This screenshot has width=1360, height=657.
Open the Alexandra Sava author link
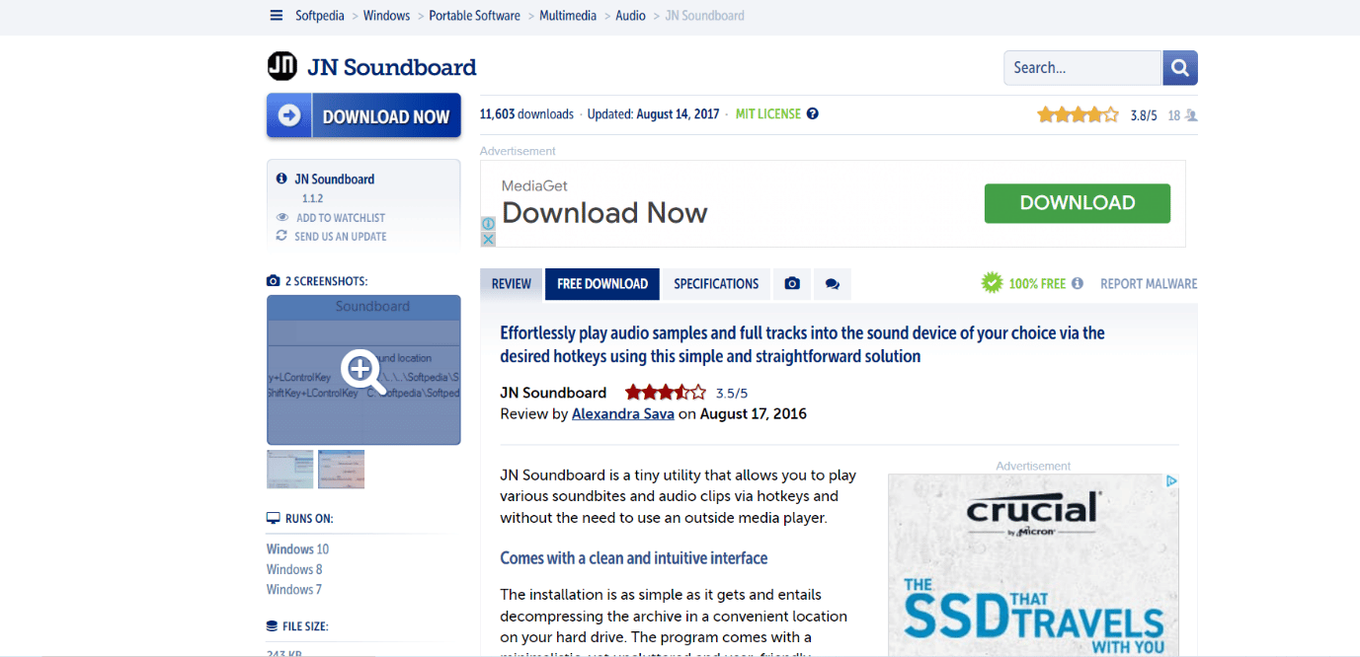tap(623, 414)
